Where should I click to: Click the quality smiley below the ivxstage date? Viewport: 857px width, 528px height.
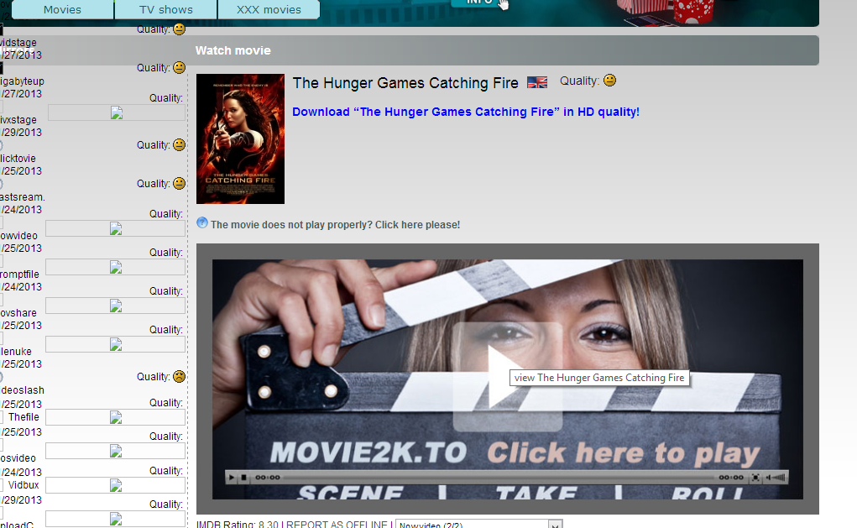[x=180, y=144]
